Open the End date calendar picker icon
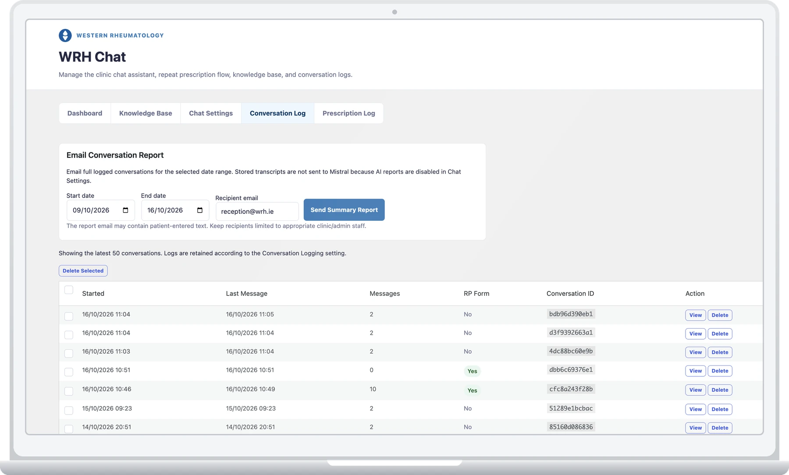The image size is (789, 475). coord(200,210)
